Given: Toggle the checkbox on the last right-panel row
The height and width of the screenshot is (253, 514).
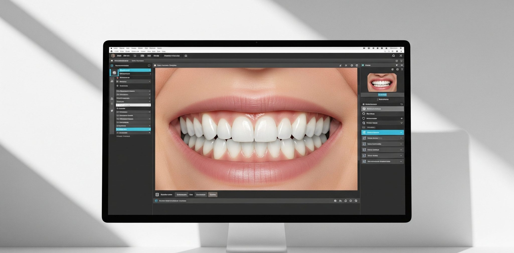Looking at the screenshot, I should pos(364,162).
